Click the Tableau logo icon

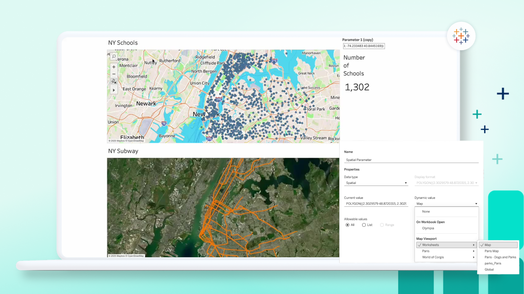461,36
